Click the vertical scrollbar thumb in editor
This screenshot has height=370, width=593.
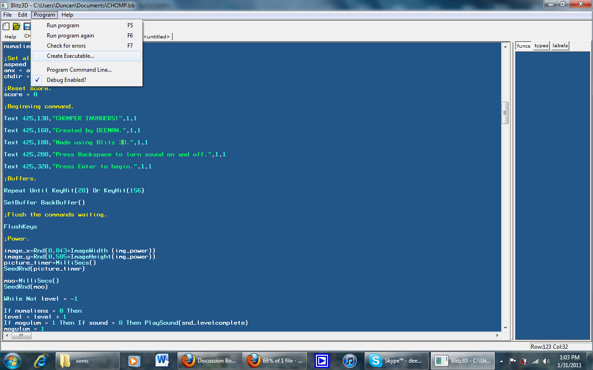click(505, 112)
